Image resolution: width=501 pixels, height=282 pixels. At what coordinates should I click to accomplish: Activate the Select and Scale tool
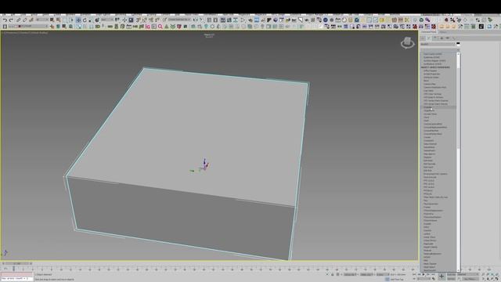click(x=91, y=20)
